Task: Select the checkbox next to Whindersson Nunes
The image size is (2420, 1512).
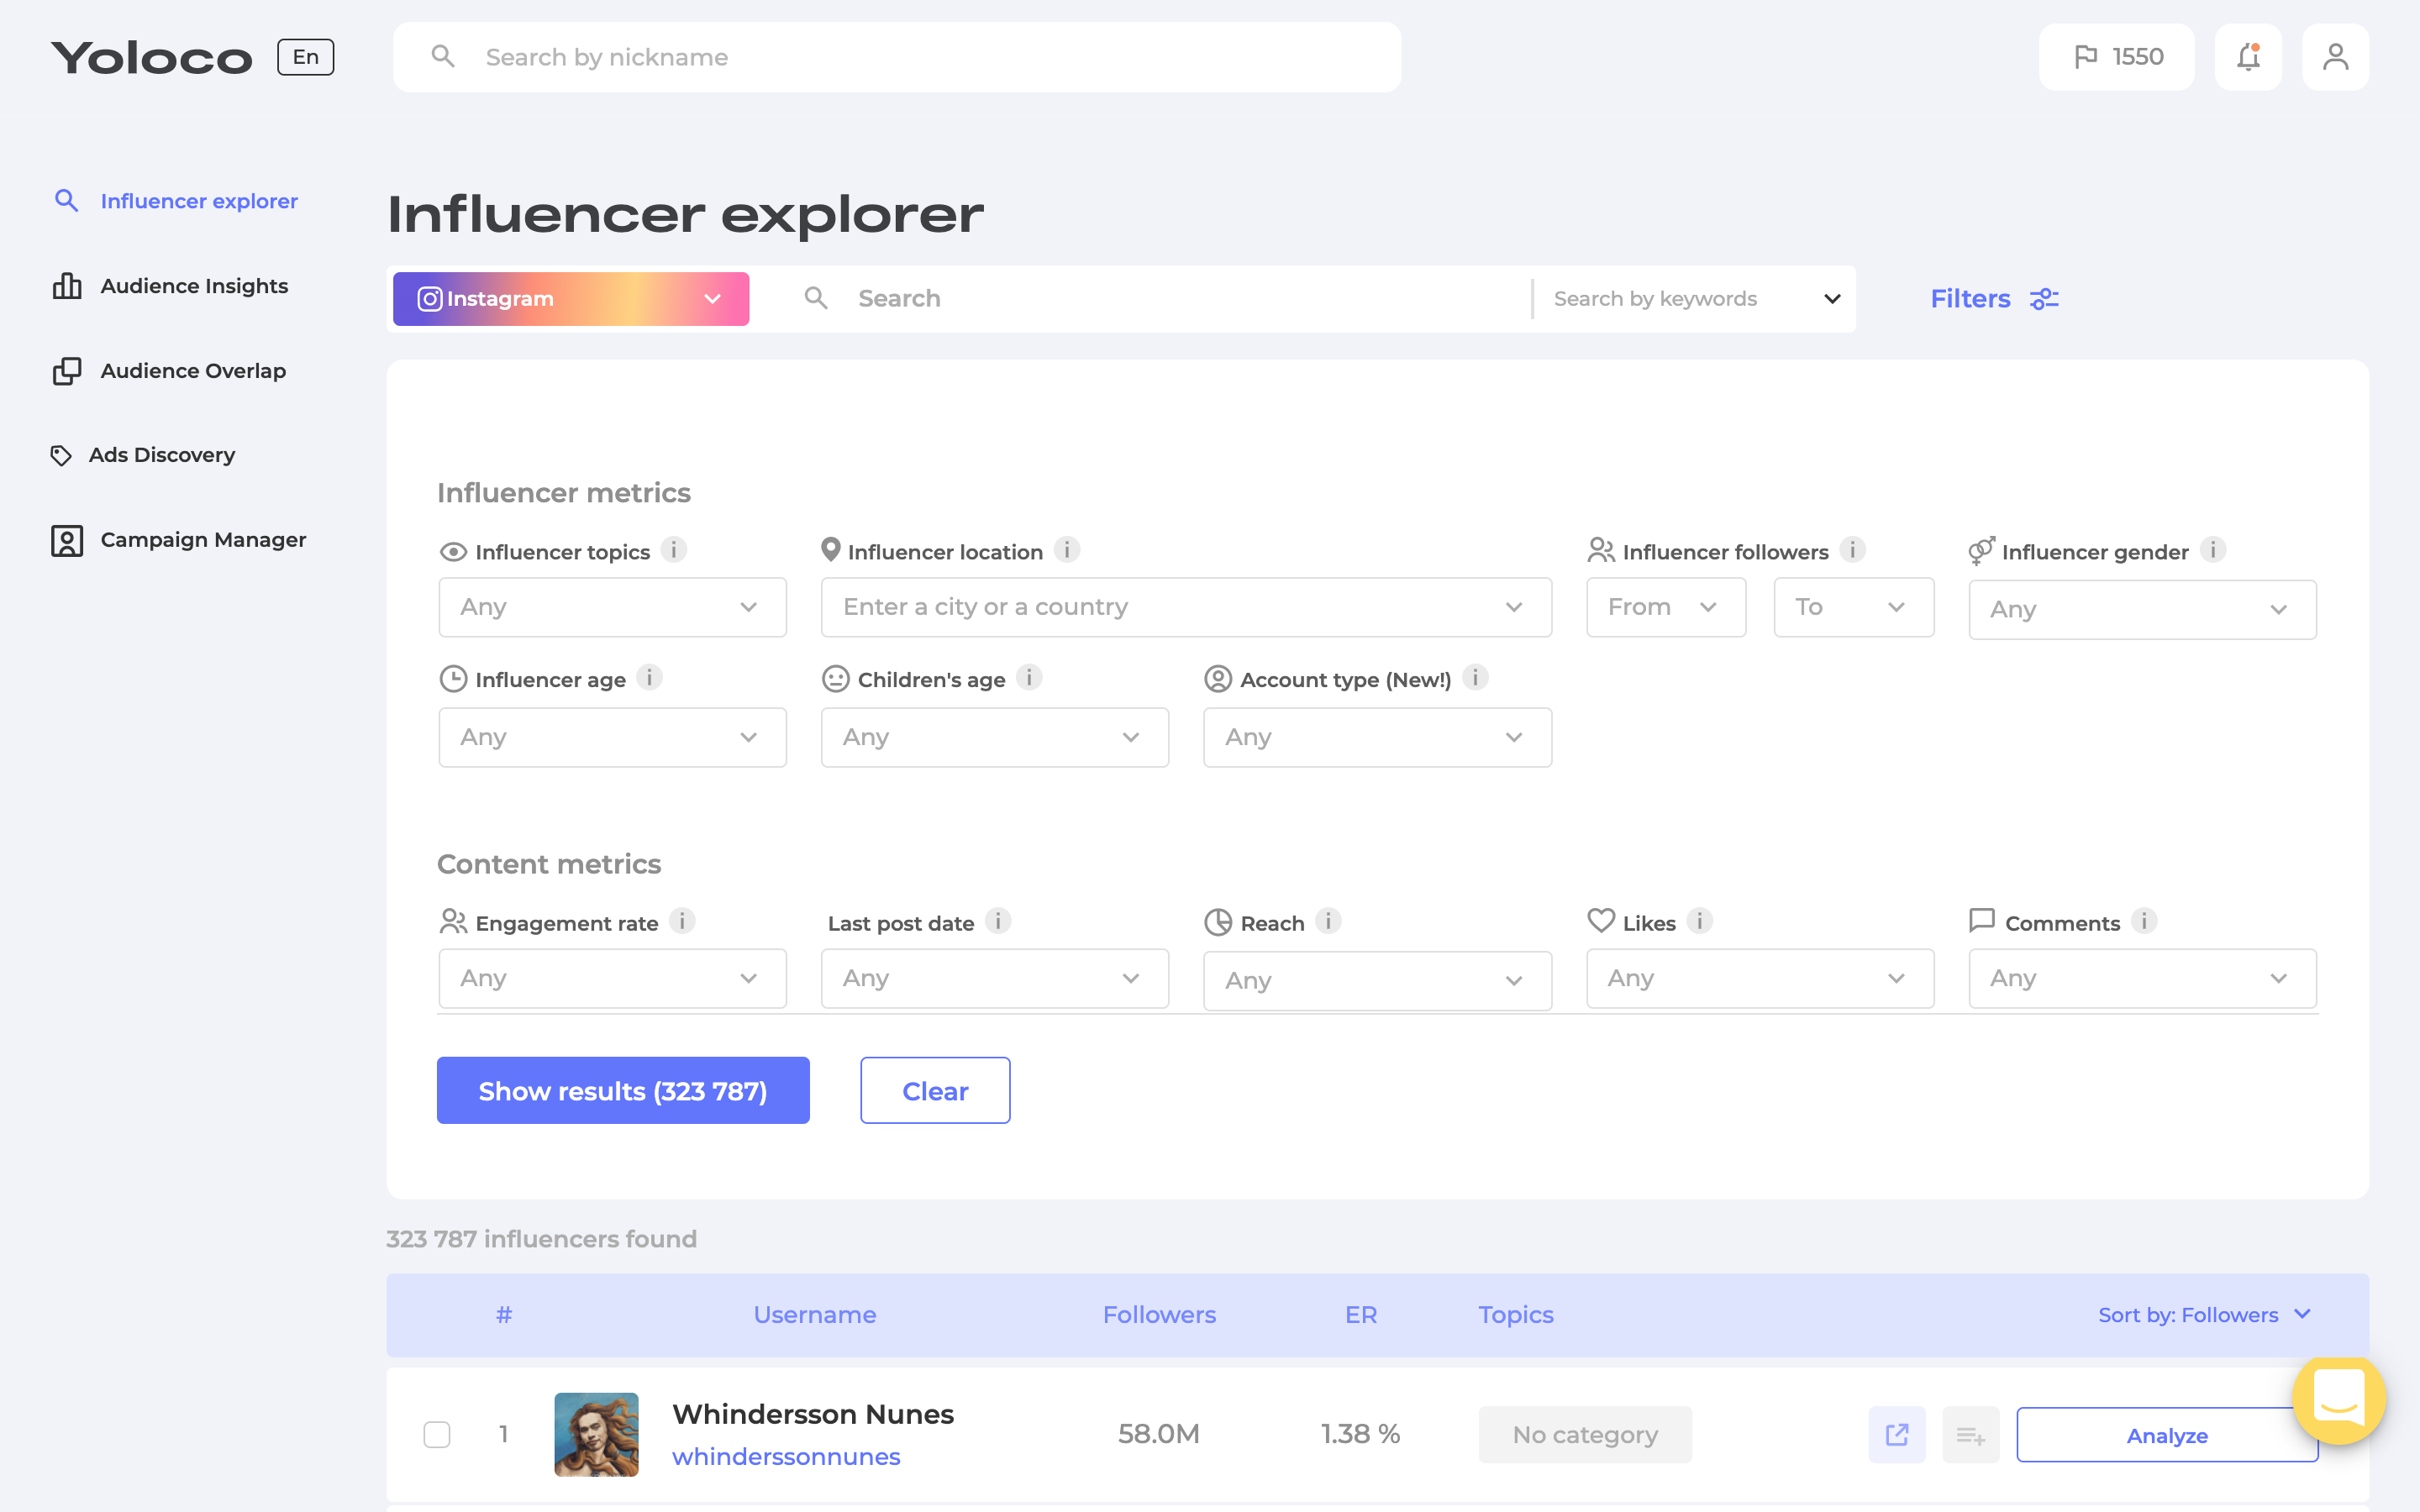Action: tap(437, 1434)
